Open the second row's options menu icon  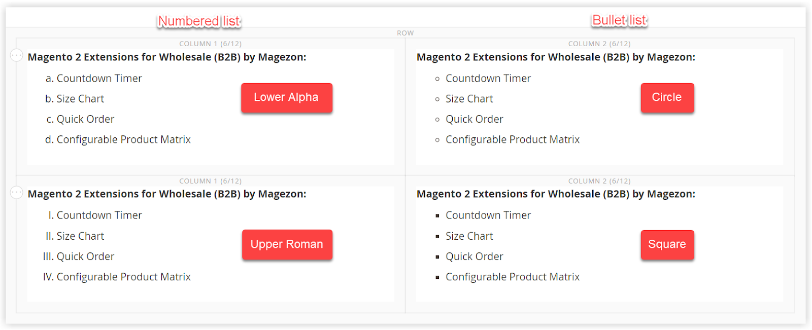click(16, 192)
